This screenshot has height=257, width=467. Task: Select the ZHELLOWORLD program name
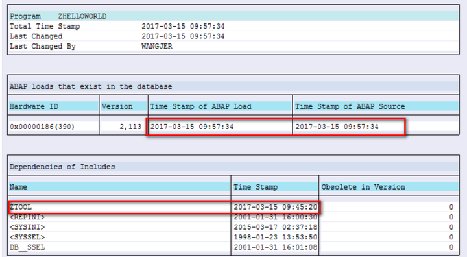click(x=82, y=16)
